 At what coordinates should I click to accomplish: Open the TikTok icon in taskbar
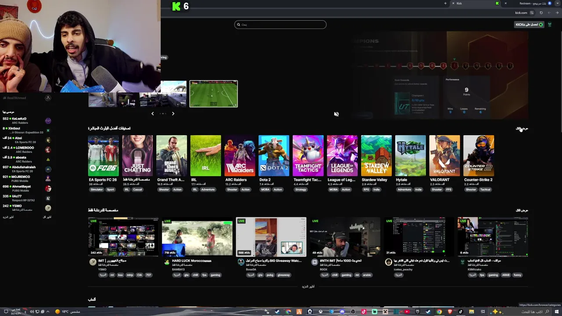(461, 312)
